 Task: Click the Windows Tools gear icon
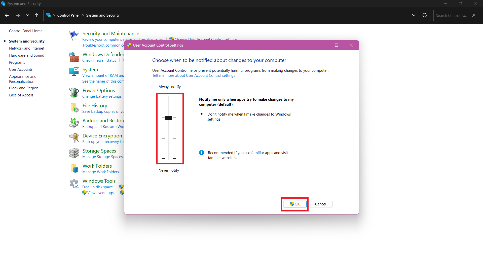pos(74,183)
